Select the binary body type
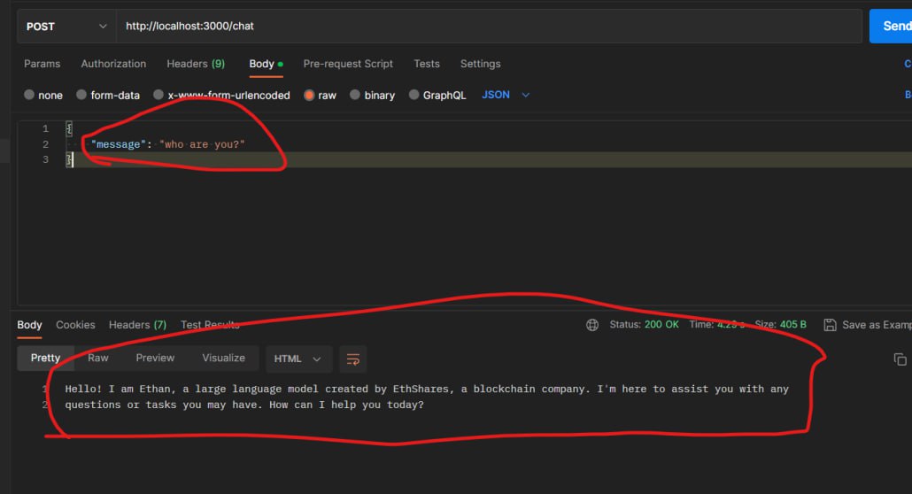912x494 pixels. [x=372, y=95]
